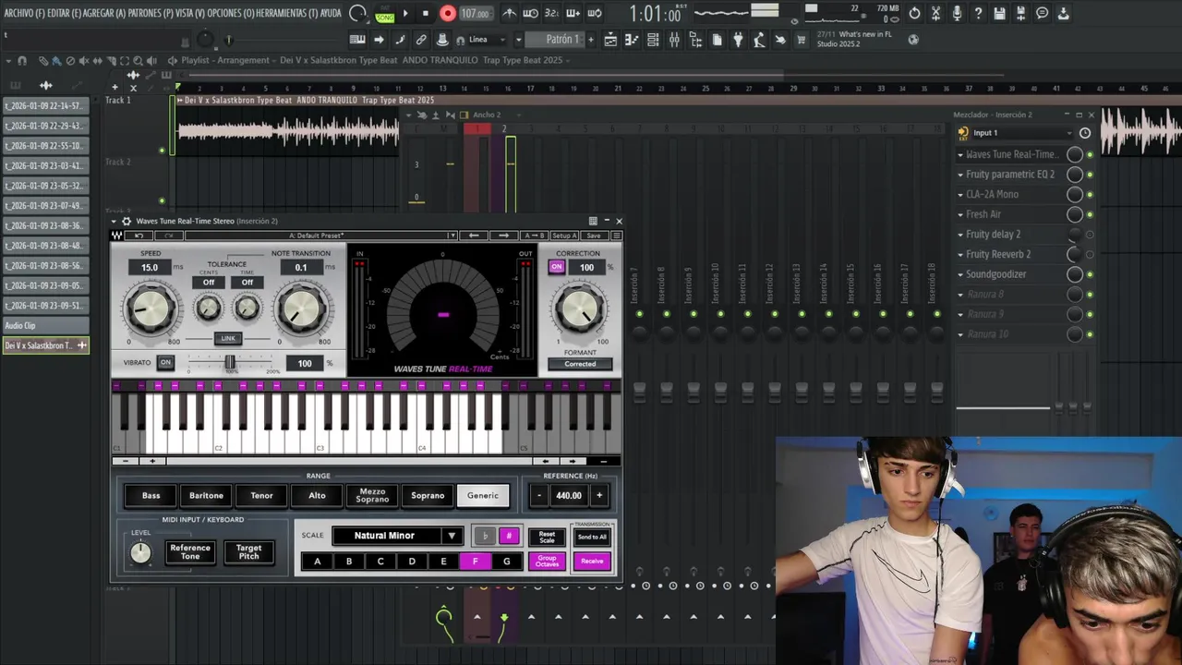Toggle the Receive transmission button
This screenshot has width=1182, height=665.
[592, 561]
